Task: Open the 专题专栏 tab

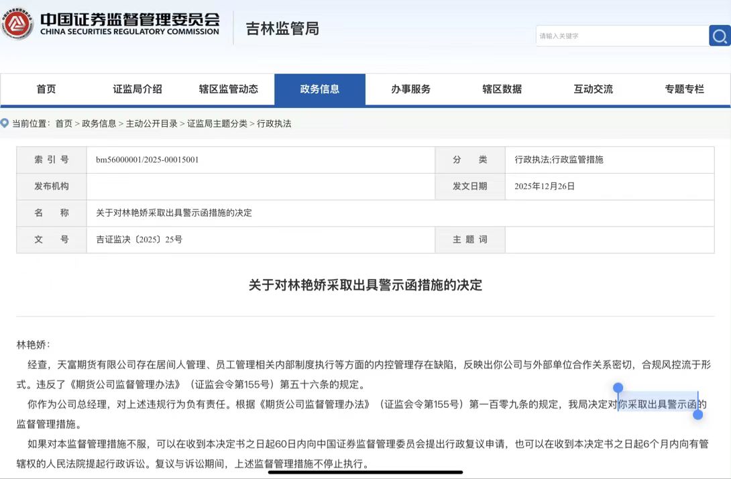Action: (x=685, y=89)
